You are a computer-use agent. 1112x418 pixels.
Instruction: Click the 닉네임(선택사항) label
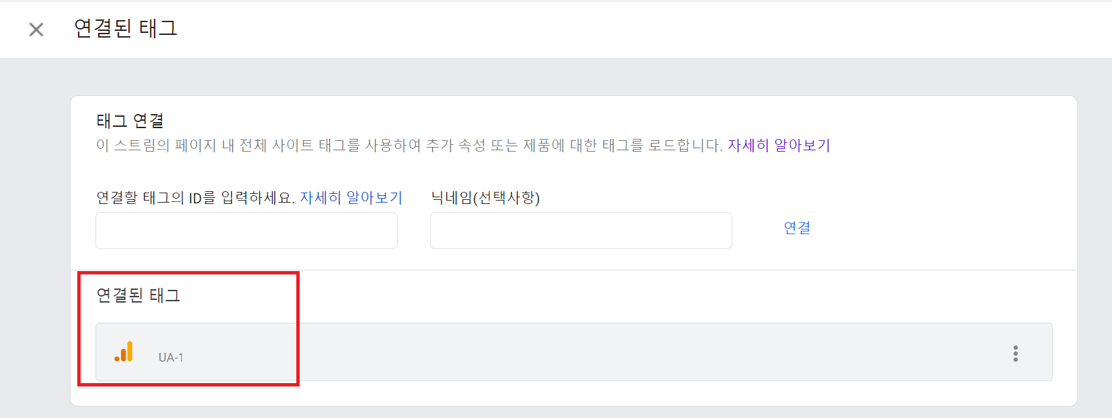point(485,198)
